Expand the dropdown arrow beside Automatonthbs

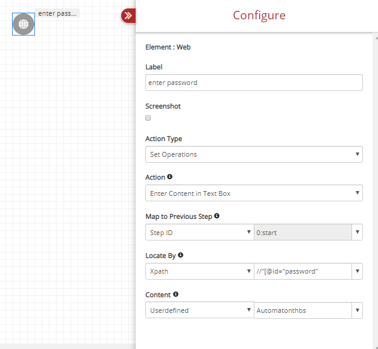(358, 310)
